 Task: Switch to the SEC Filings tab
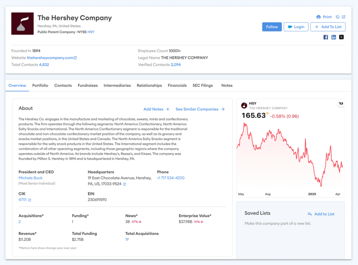click(x=203, y=86)
